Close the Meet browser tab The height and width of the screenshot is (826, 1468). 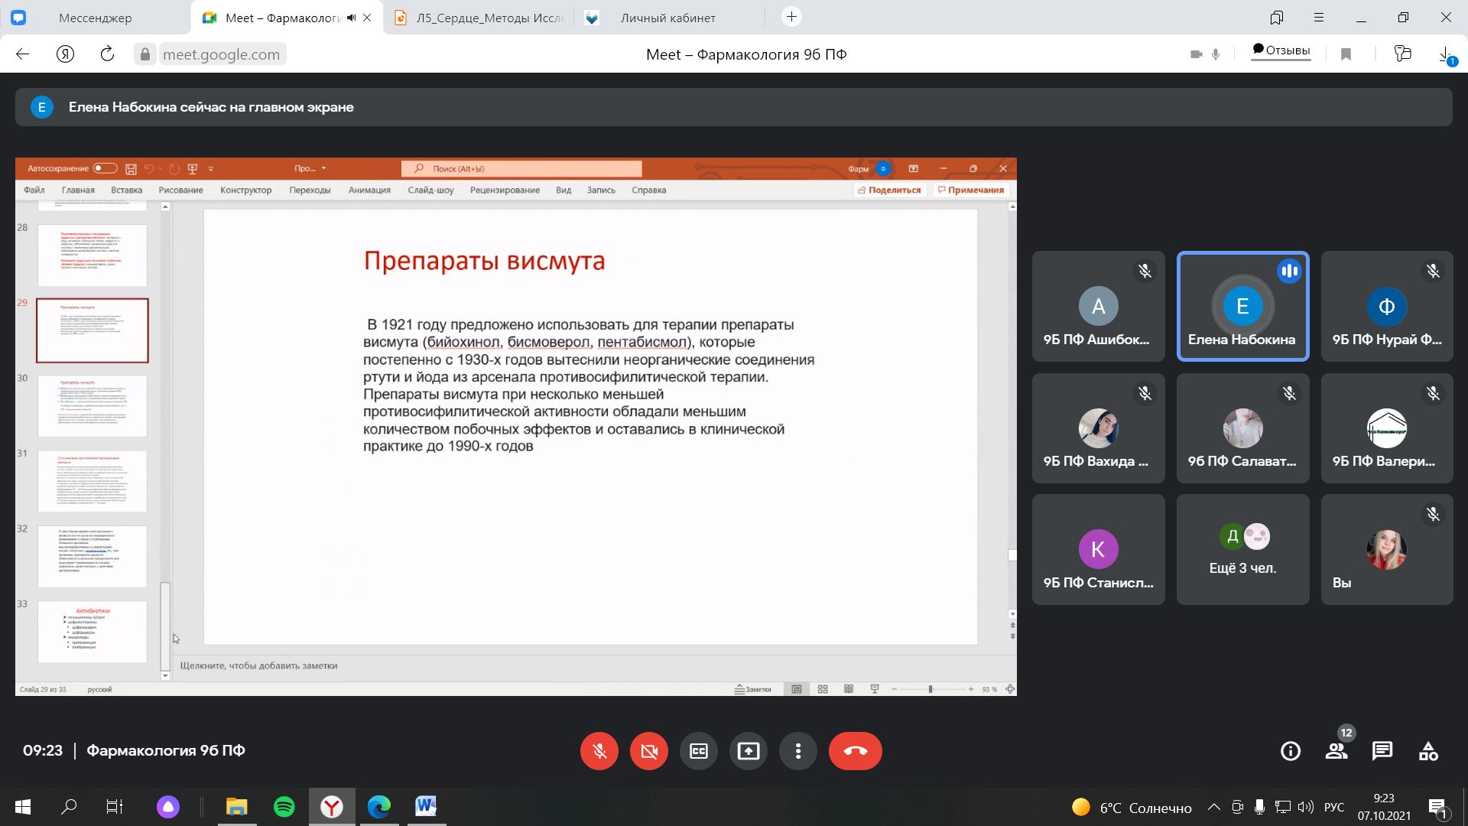tap(368, 18)
